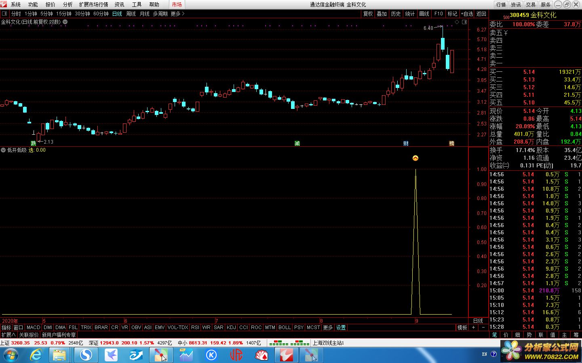Click the 画线 drawing tool button

point(424,14)
